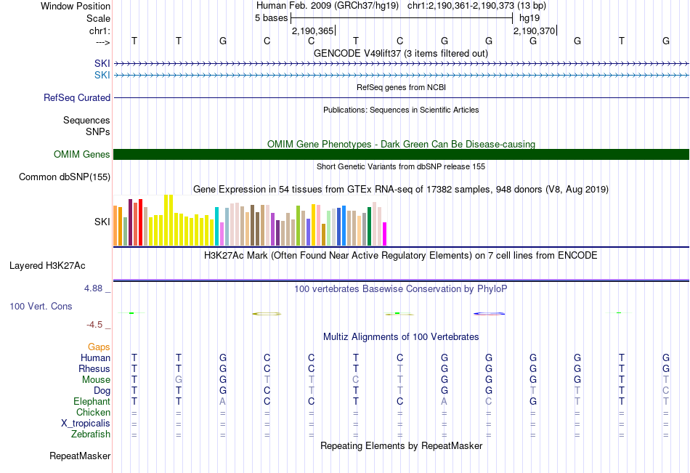Click the cyan GTEx tissue expression bar
The width and height of the screenshot is (690, 473).
pos(216,226)
